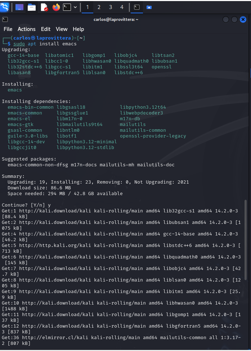This screenshot has width=251, height=351.
Task: Select the running terminal taskbar button
Action: click(x=137, y=8)
